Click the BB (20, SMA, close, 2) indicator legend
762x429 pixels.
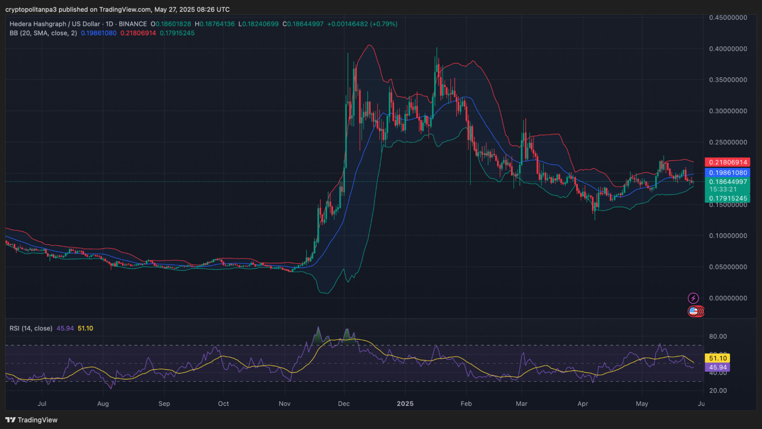click(x=43, y=33)
